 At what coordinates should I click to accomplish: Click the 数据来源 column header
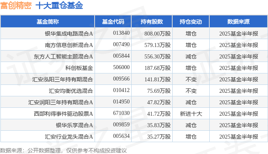238,22
